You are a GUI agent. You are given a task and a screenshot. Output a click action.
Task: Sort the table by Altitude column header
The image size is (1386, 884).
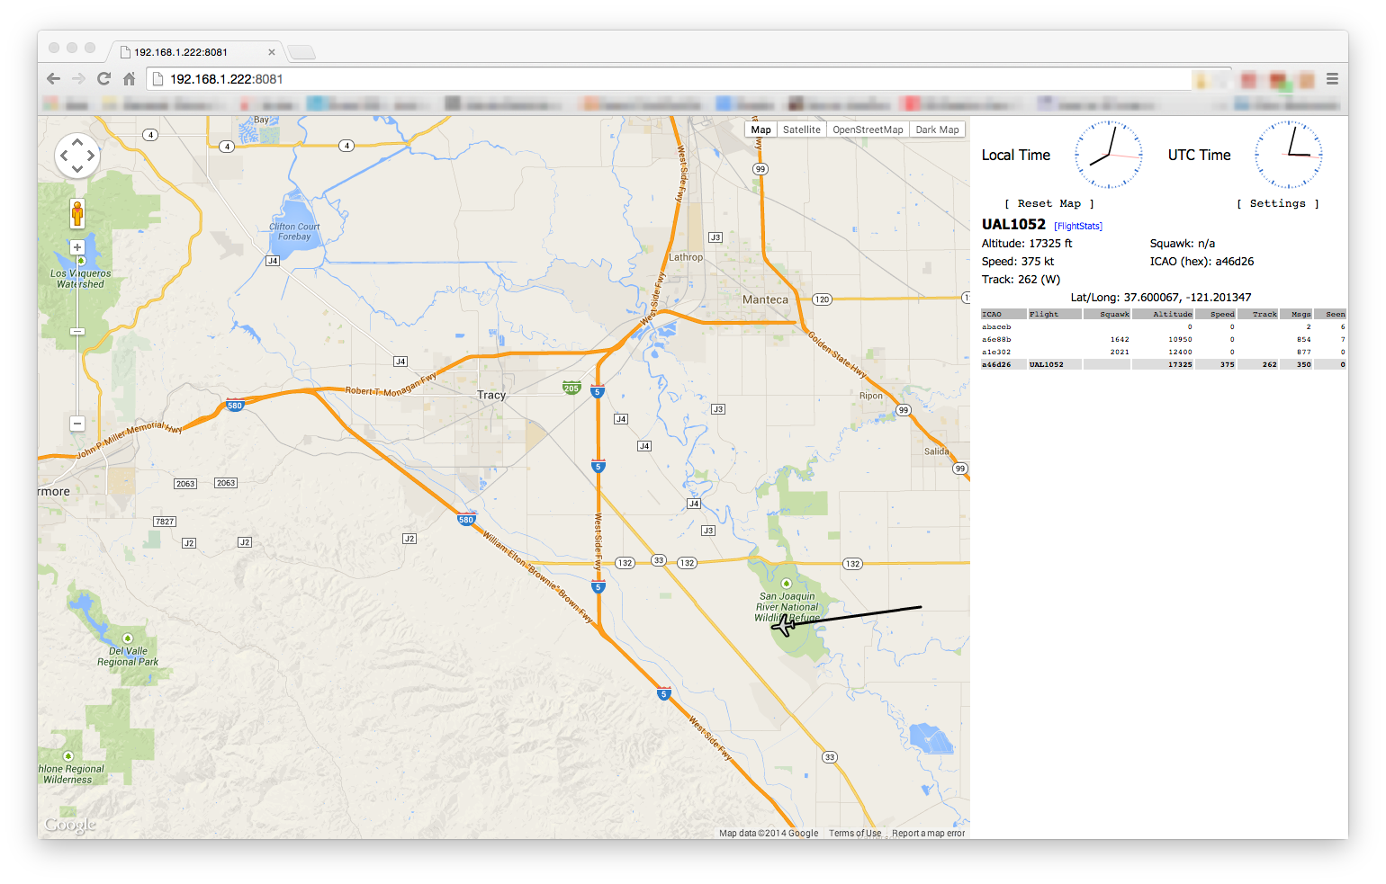(x=1163, y=315)
